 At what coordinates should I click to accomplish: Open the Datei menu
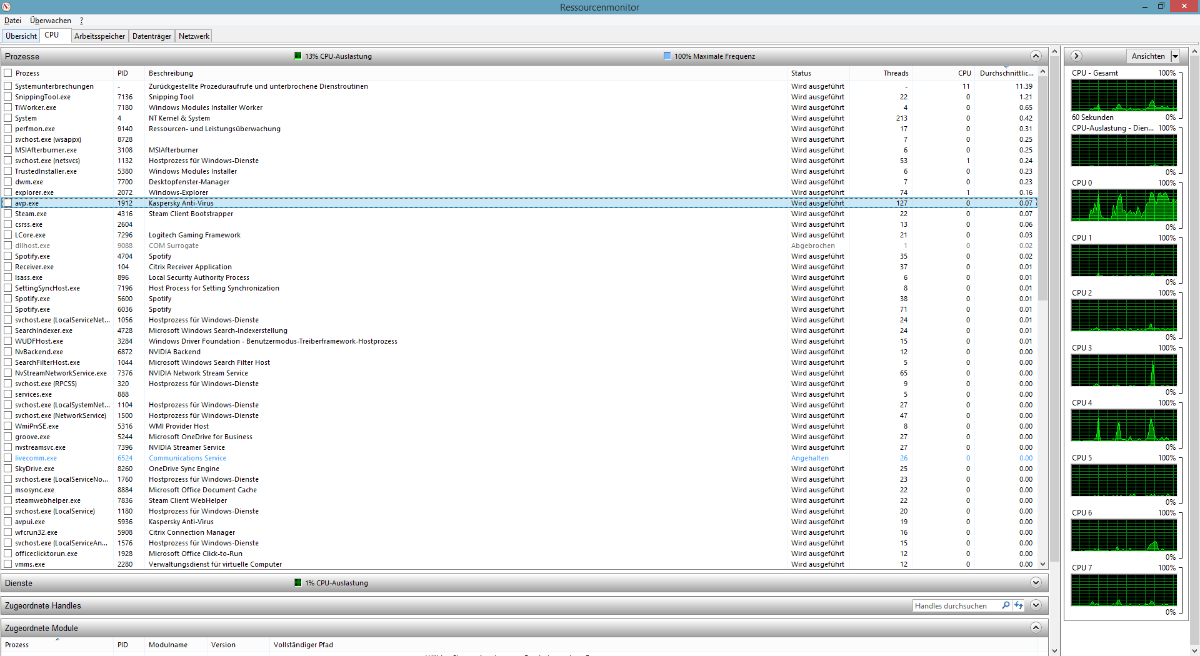click(12, 21)
